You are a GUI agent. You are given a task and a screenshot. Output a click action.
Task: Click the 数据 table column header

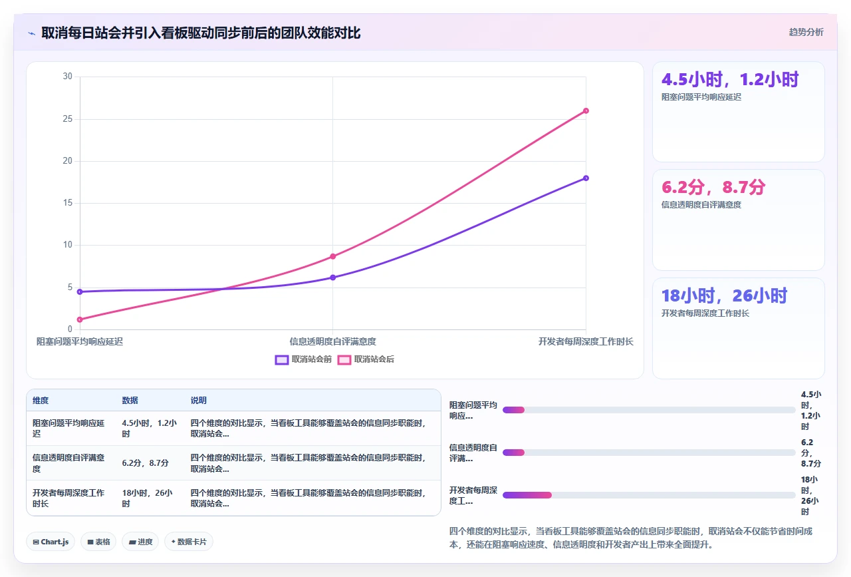click(150, 401)
